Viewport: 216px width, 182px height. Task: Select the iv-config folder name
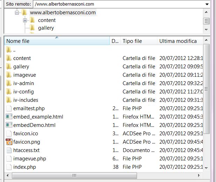click(x=23, y=92)
